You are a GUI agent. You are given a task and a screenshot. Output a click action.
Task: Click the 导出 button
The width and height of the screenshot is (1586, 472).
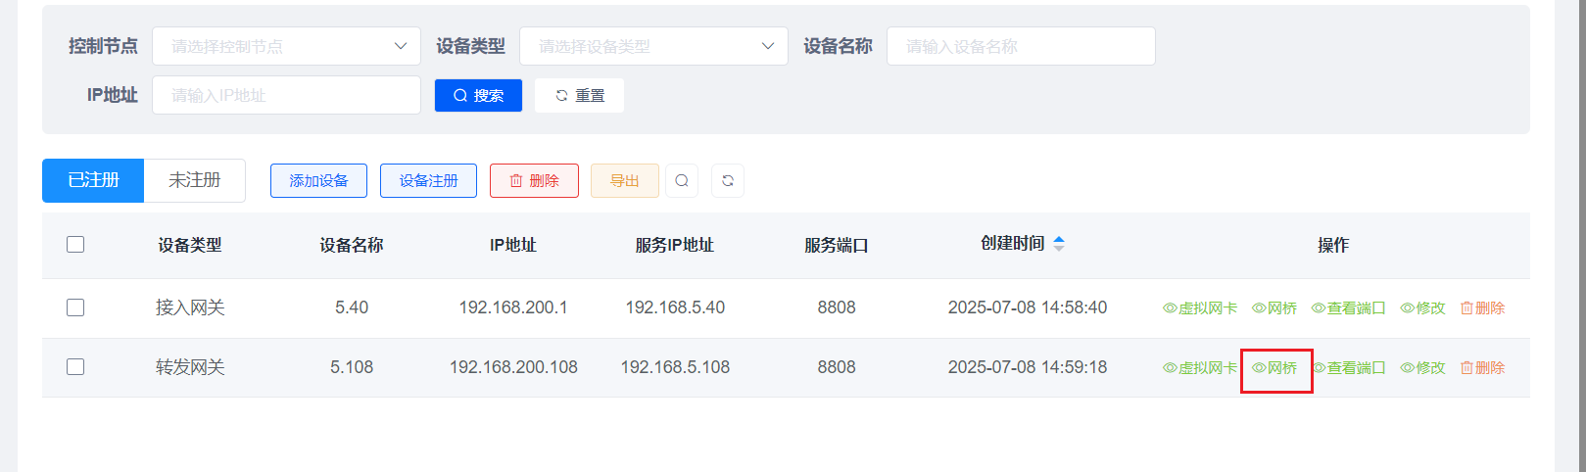coord(625,180)
